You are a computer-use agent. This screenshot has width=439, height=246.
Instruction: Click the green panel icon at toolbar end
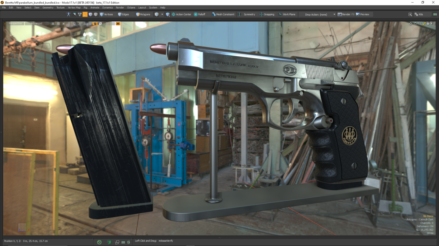click(435, 14)
